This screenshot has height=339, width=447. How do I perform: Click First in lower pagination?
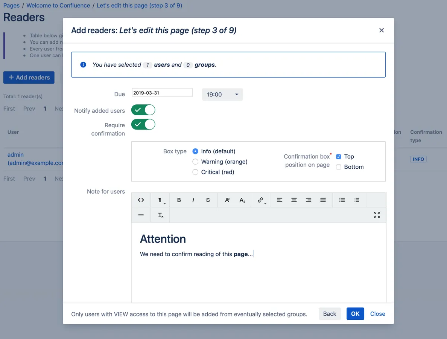click(9, 179)
